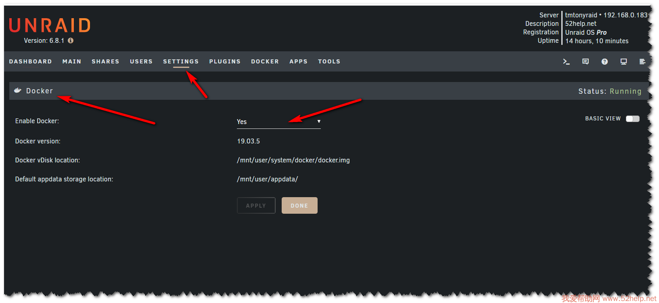Open the Main tab
659x303 pixels.
point(72,62)
